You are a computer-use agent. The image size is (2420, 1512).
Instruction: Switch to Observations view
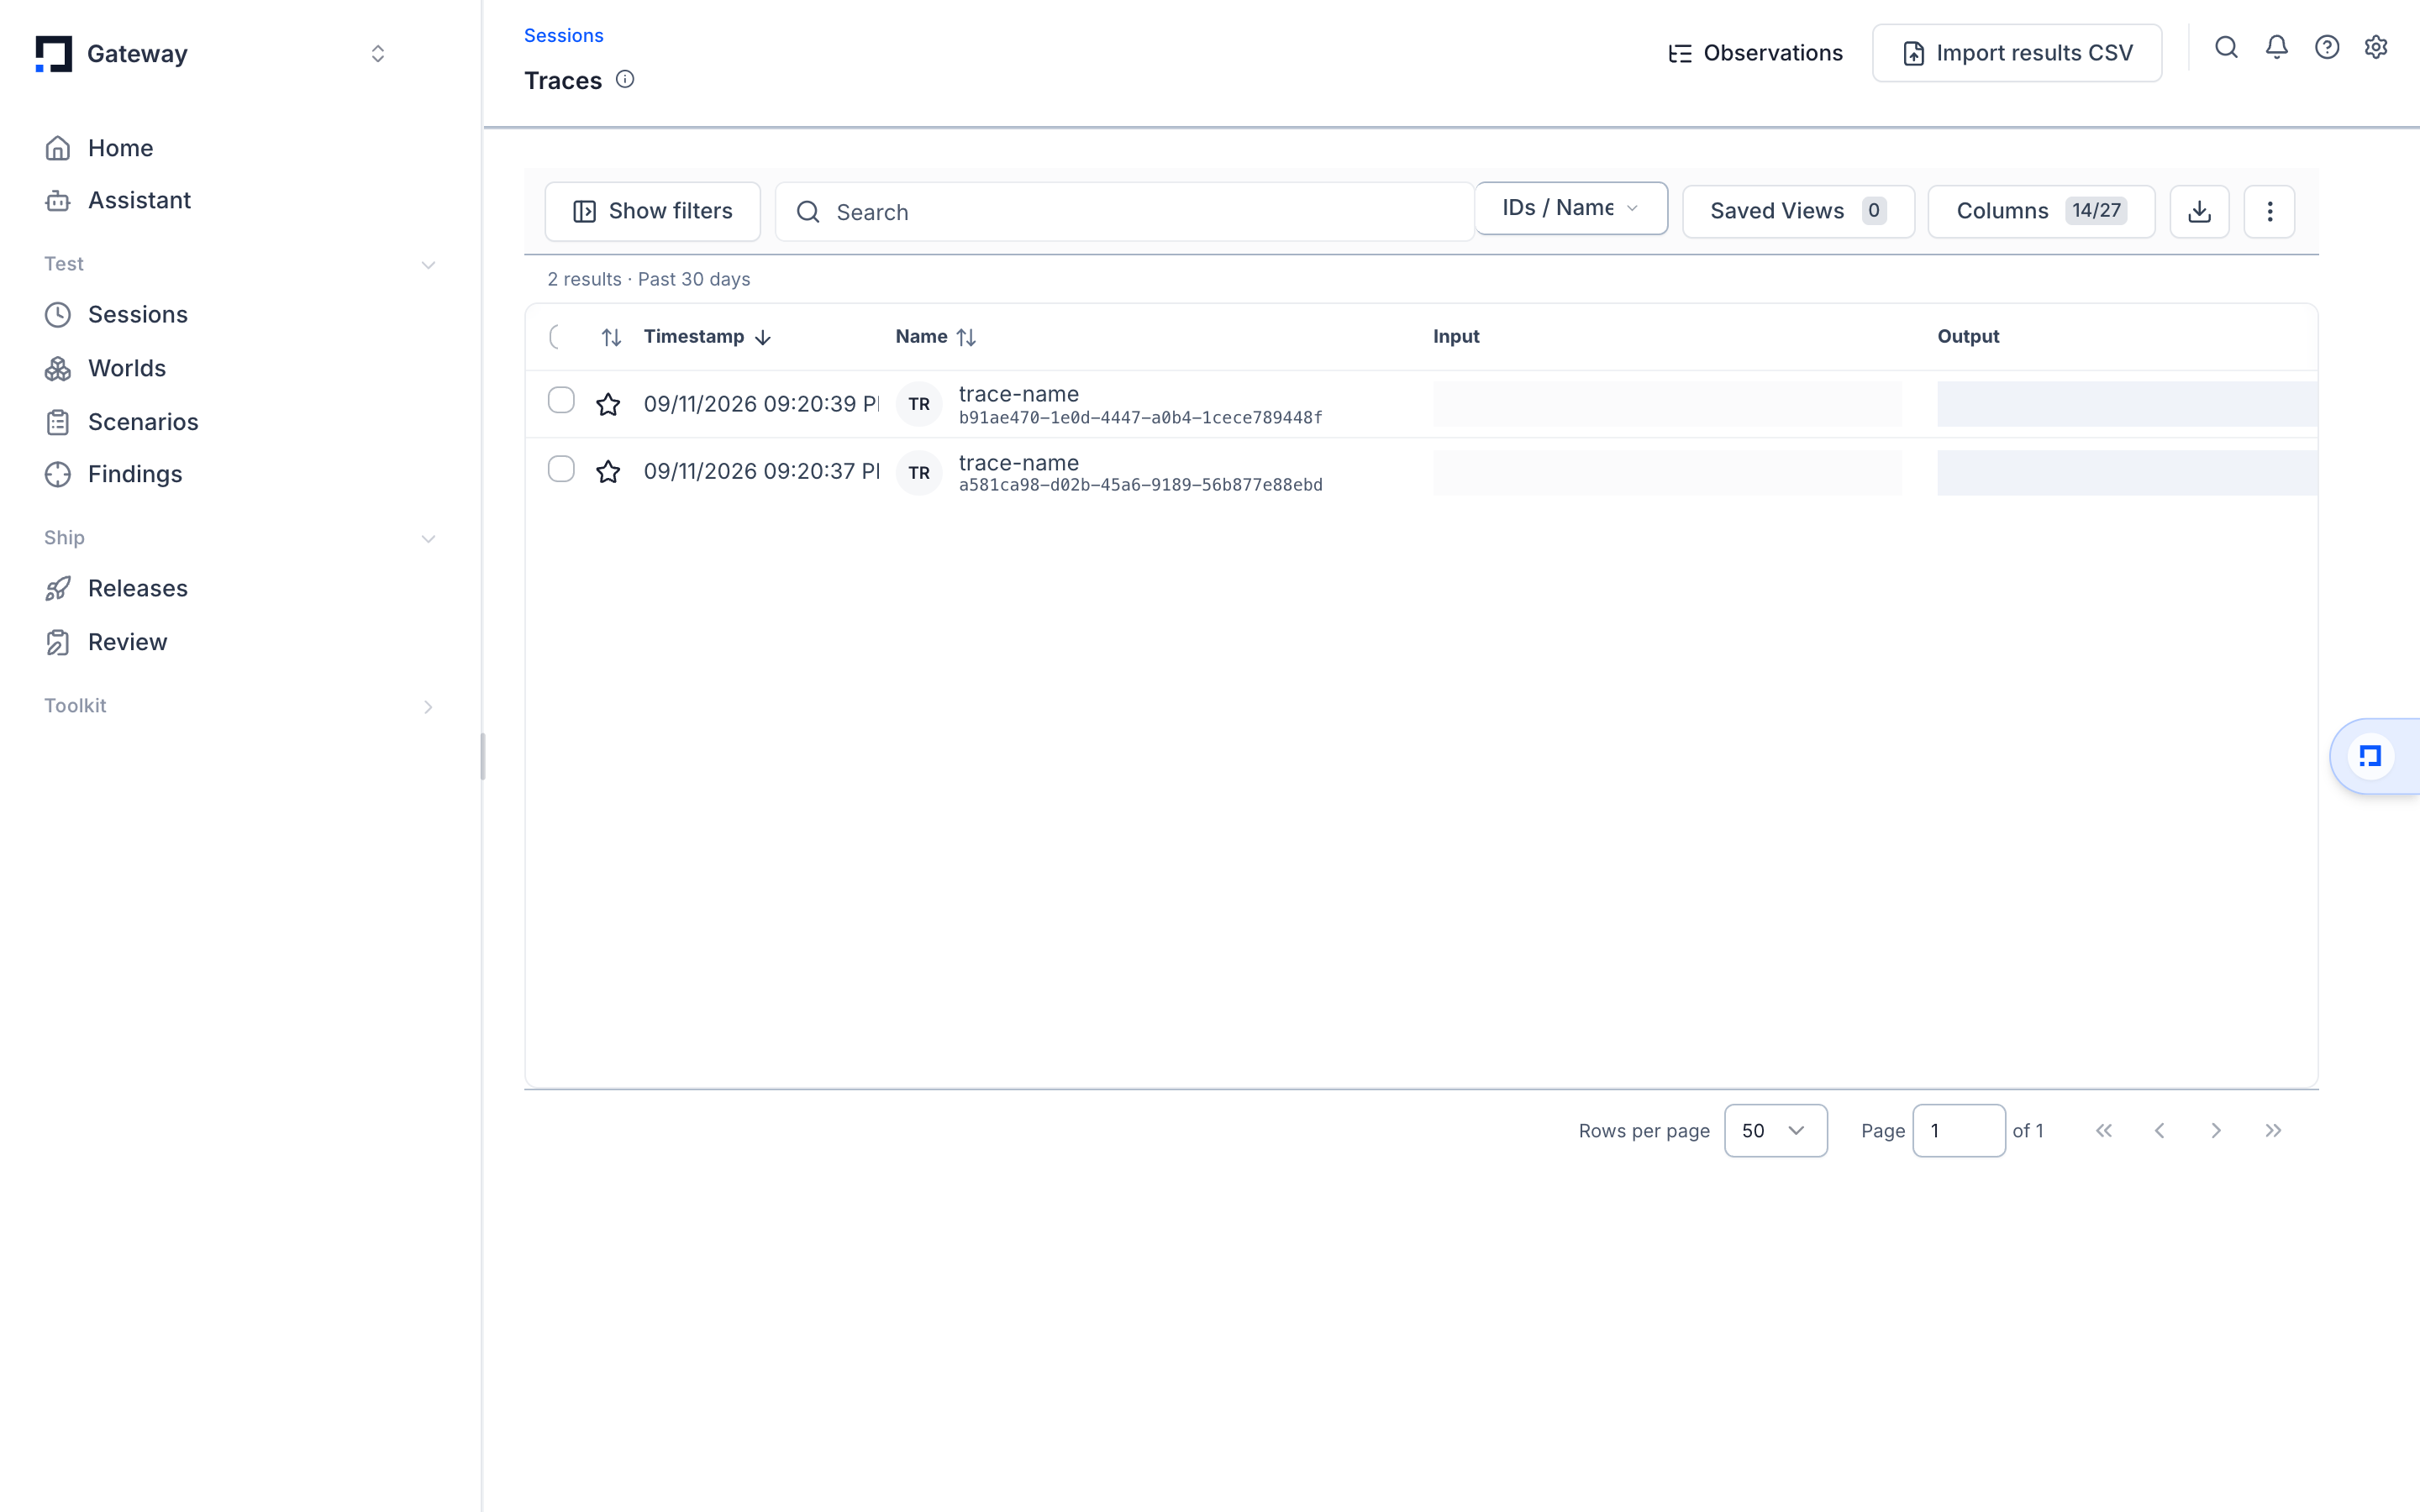coord(1755,53)
